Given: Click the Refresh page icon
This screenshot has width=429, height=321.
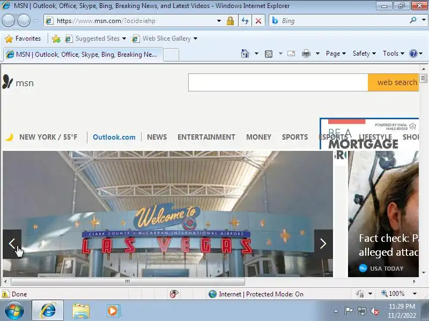Looking at the screenshot, I should coord(245,21).
